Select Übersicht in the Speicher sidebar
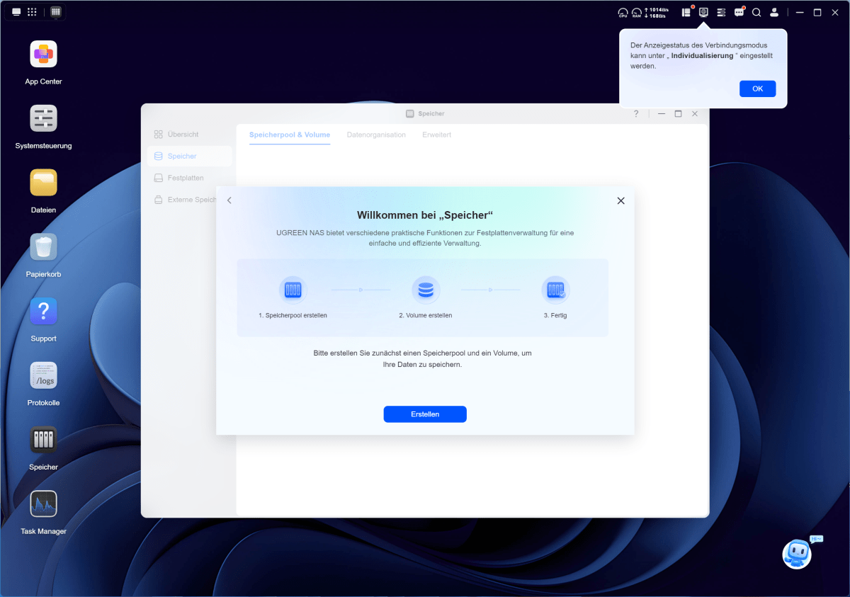Viewport: 850px width, 597px height. [190, 134]
